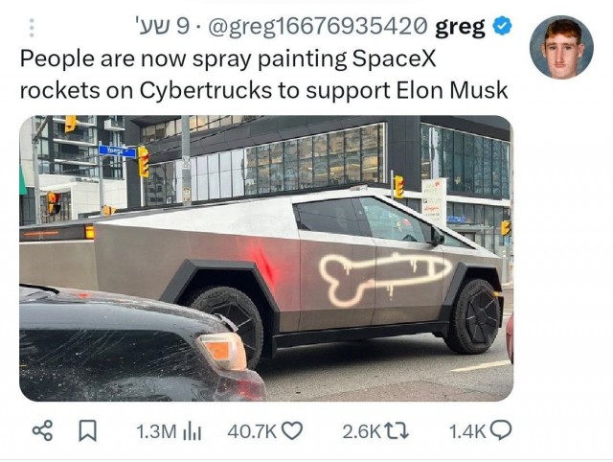Image resolution: width=613 pixels, height=462 pixels.
Task: Open the three-dot more options menu
Action: pos(32,28)
